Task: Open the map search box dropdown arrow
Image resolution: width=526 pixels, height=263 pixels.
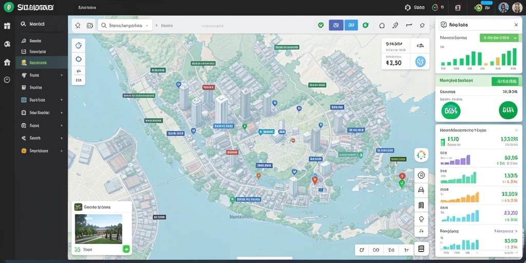Action: pos(147,26)
